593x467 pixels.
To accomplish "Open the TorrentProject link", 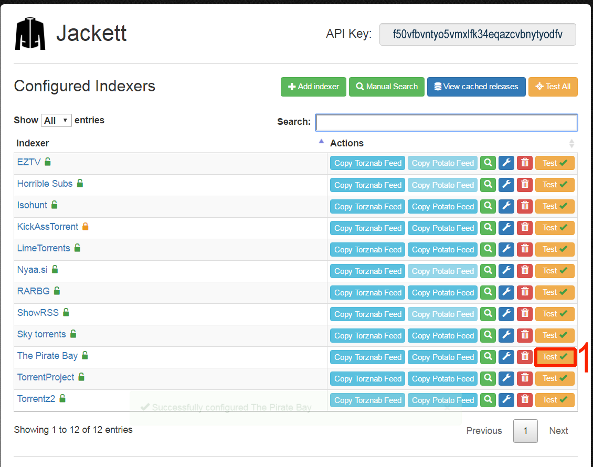I will tap(46, 377).
